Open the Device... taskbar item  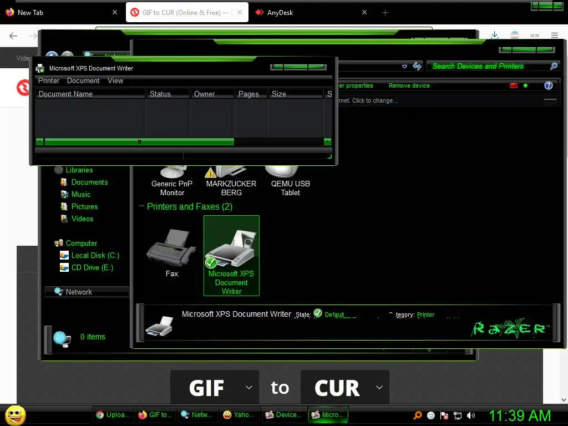[283, 415]
